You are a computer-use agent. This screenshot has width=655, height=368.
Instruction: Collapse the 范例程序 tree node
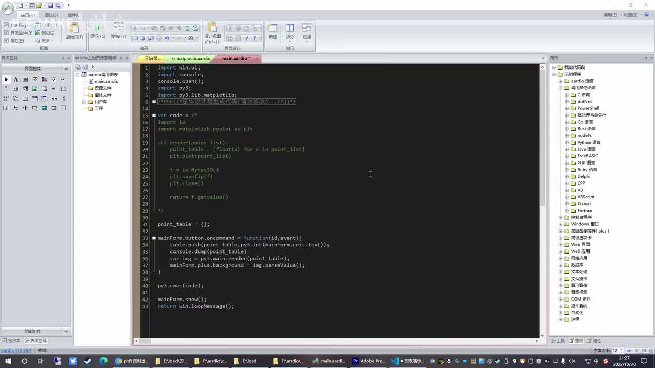(x=554, y=74)
